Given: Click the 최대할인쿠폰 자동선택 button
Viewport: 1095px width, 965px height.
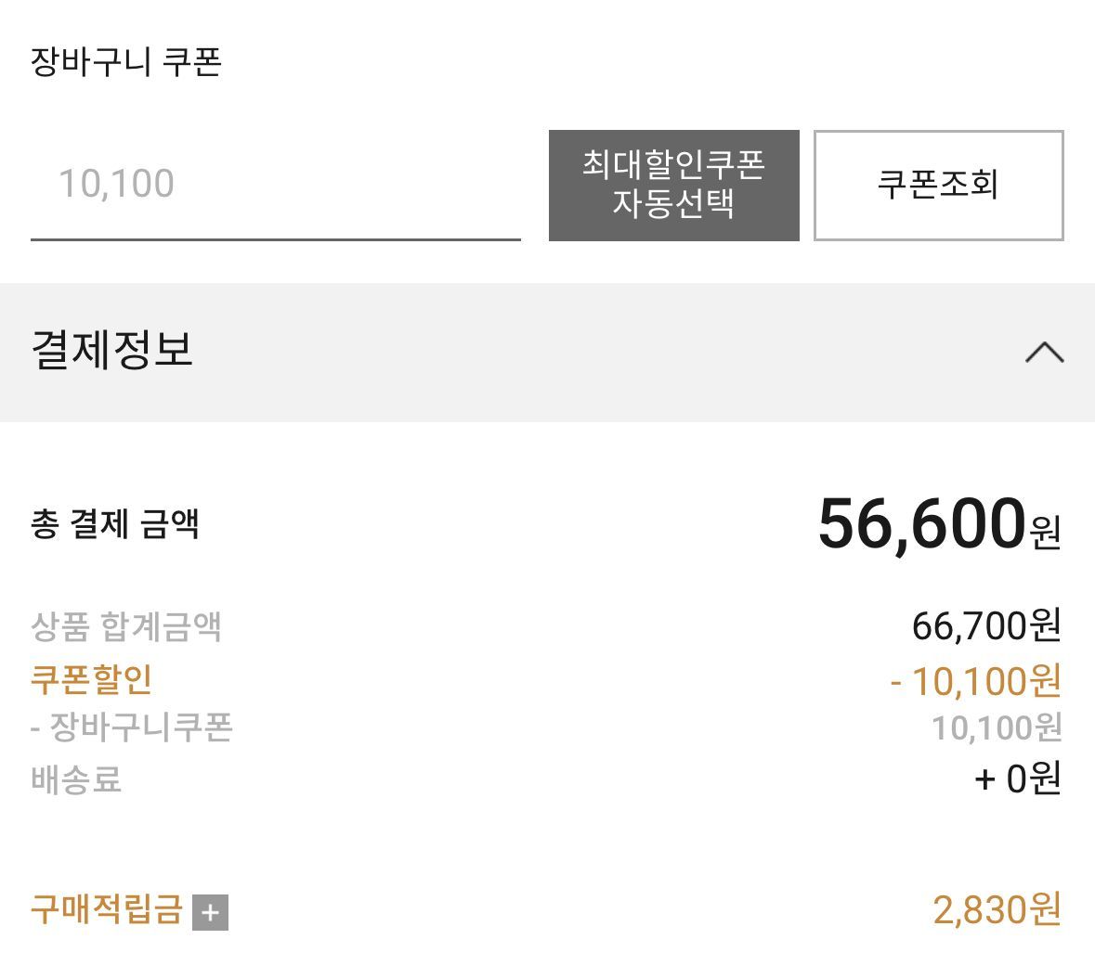Looking at the screenshot, I should pyautogui.click(x=673, y=186).
